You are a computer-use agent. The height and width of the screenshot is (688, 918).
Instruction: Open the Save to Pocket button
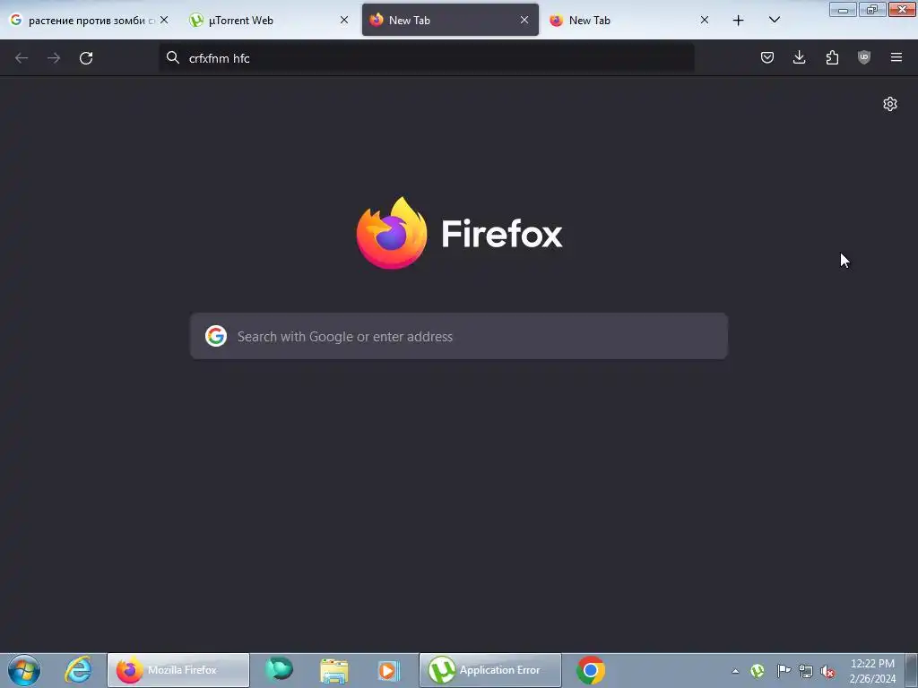tap(767, 57)
